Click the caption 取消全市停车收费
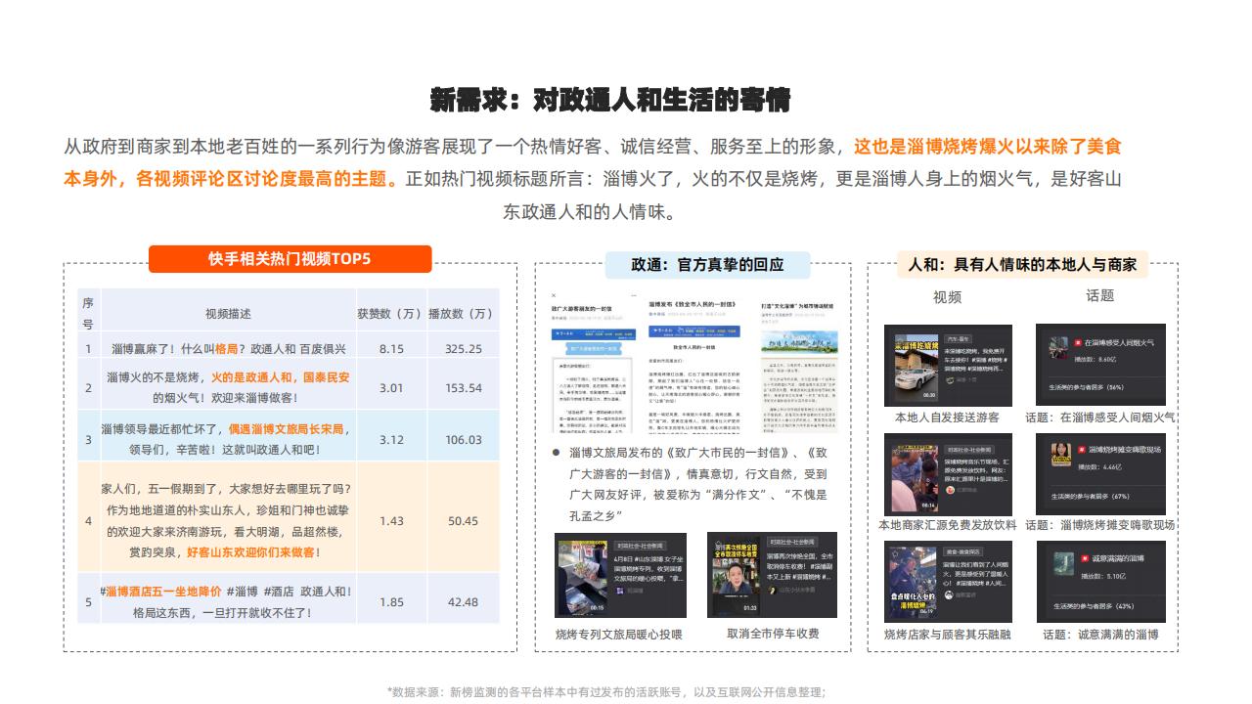Screen dimensions: 1252x704 [773, 634]
